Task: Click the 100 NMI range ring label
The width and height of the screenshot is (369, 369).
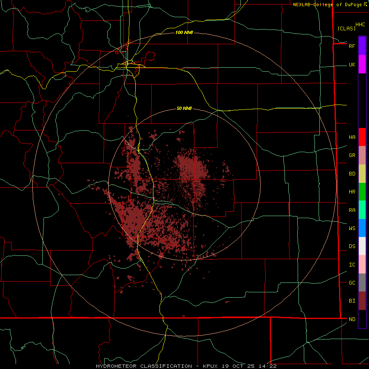Action: click(x=184, y=32)
